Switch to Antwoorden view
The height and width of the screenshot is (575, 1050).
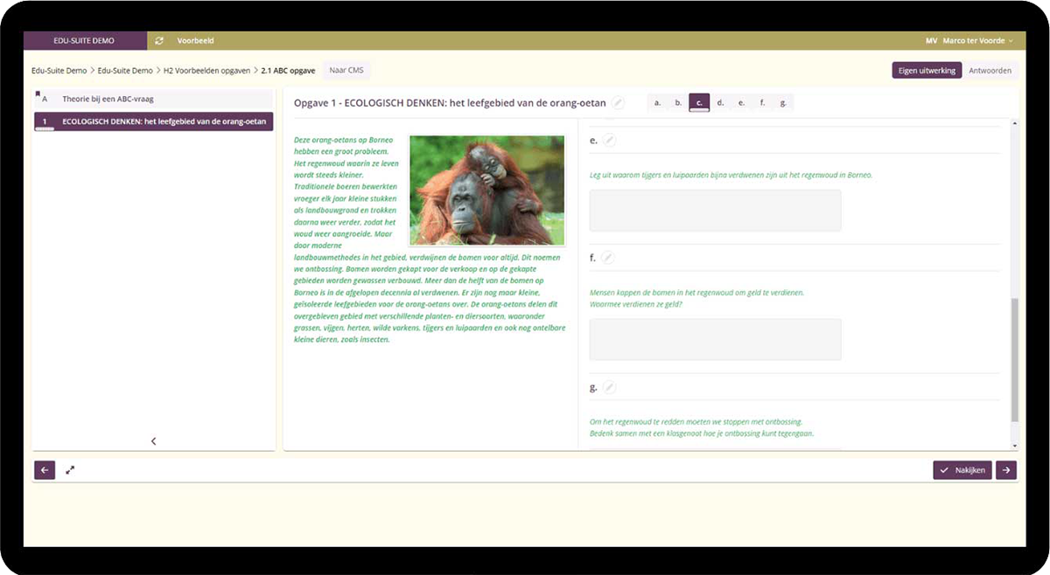990,71
